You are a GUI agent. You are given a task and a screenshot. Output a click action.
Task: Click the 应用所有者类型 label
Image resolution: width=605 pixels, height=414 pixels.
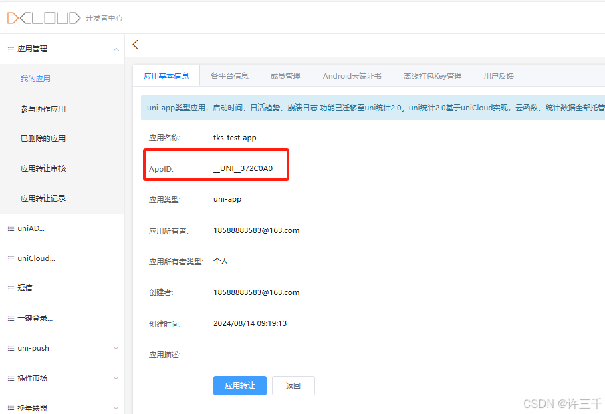176,262
